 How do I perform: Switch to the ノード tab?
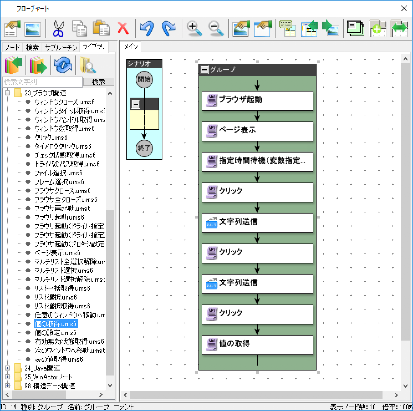pyautogui.click(x=13, y=47)
